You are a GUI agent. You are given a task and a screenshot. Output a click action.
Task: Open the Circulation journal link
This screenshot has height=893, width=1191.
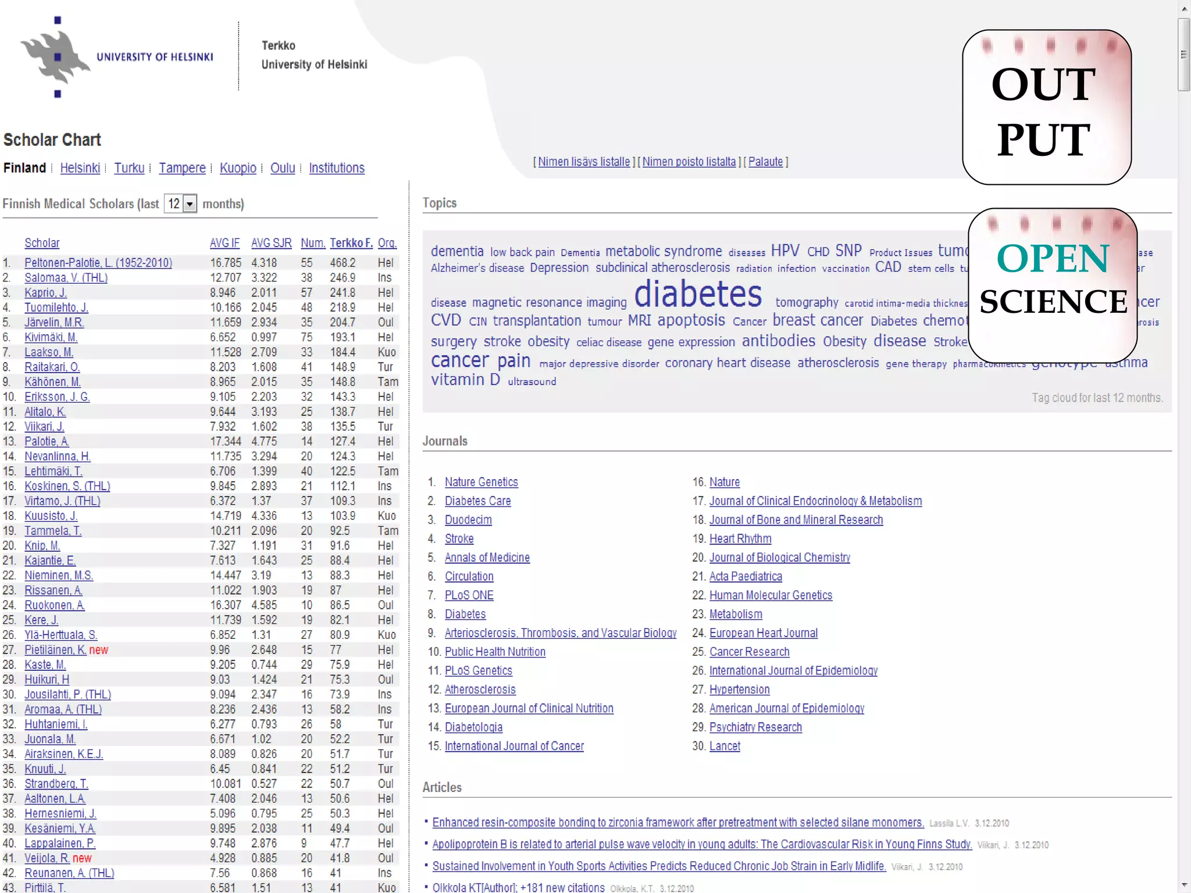(x=469, y=576)
